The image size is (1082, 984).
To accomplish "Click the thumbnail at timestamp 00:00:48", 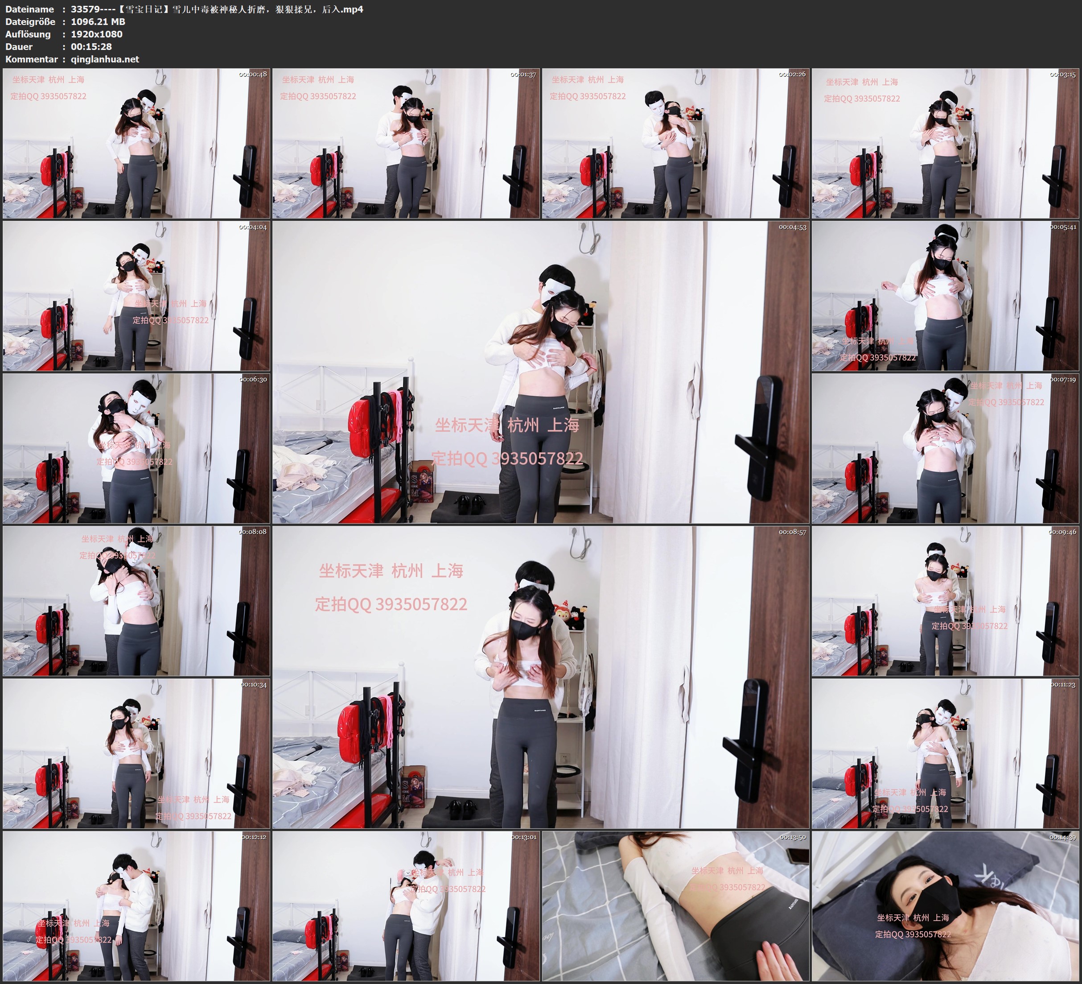I will tap(136, 143).
